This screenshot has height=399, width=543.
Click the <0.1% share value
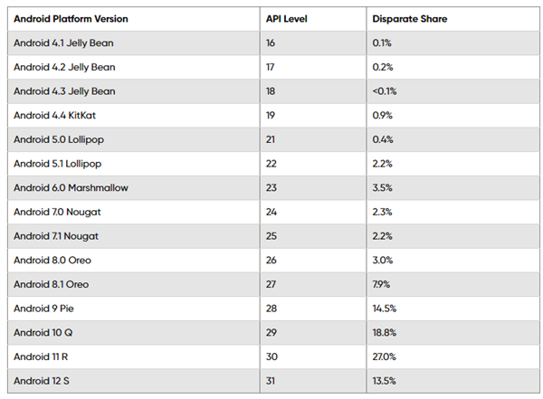click(x=384, y=91)
